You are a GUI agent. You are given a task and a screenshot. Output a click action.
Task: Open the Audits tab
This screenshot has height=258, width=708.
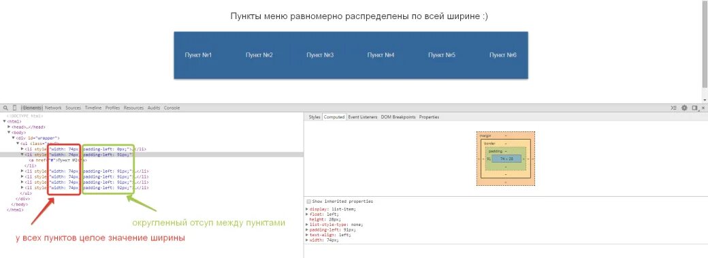[x=154, y=108]
